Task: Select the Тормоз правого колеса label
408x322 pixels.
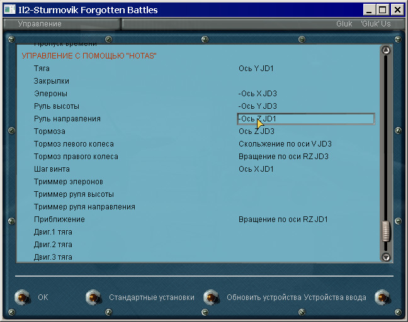Action: (x=76, y=157)
